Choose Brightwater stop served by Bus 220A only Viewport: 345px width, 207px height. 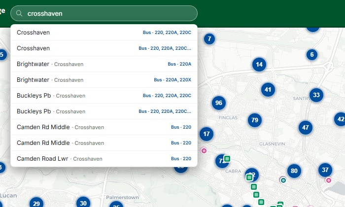pos(104,64)
